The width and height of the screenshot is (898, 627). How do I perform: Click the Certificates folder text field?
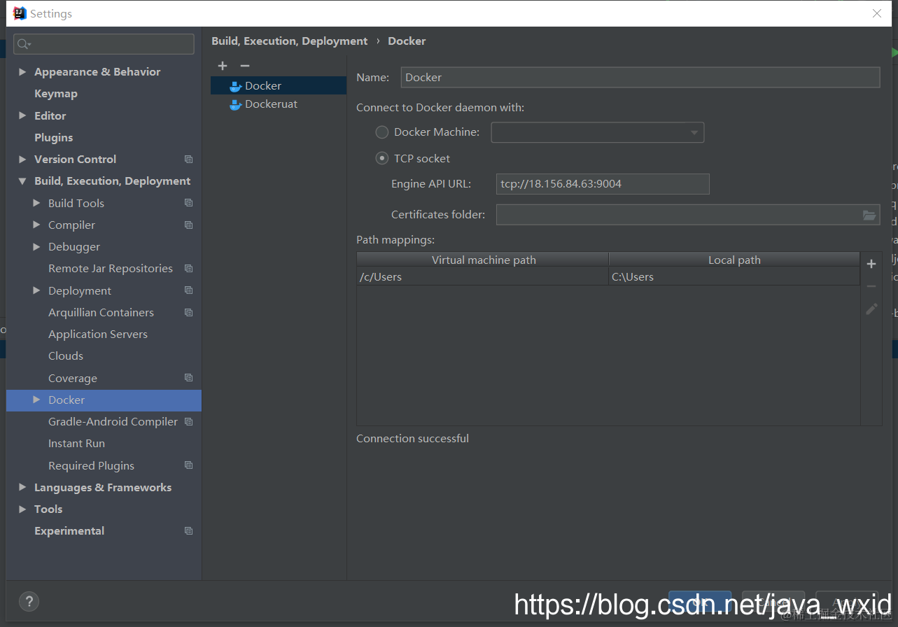point(678,215)
